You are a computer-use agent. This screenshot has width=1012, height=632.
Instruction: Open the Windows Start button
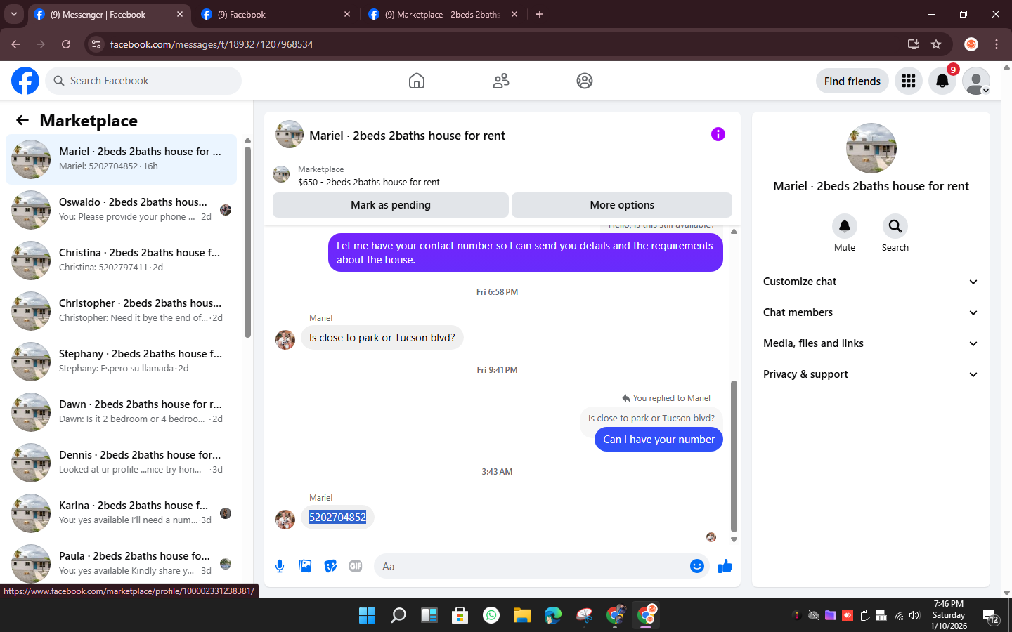pos(367,616)
